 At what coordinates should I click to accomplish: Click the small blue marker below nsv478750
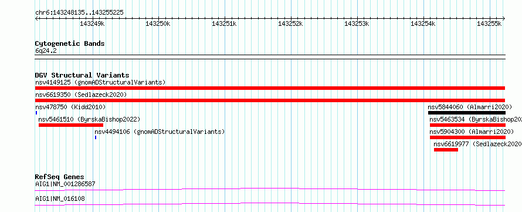tap(36, 113)
